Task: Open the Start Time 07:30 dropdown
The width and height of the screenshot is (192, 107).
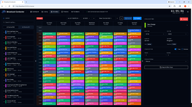Action: pos(155,34)
